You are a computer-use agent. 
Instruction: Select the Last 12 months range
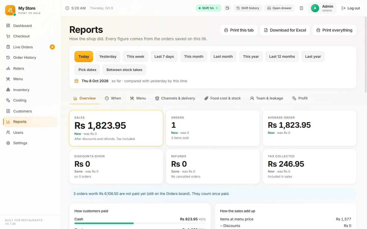point(282,56)
